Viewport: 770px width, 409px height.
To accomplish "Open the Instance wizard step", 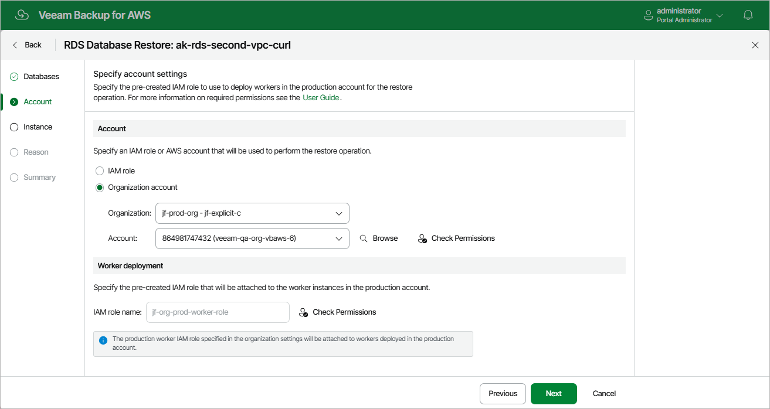I will pos(38,127).
